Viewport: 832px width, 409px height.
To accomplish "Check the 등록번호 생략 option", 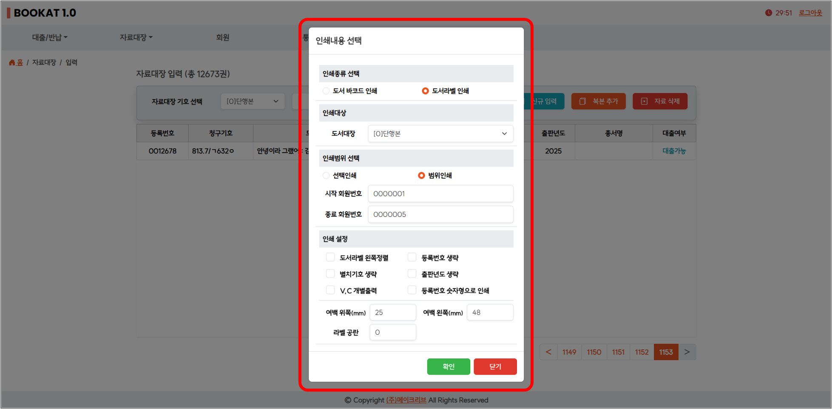I will [412, 257].
